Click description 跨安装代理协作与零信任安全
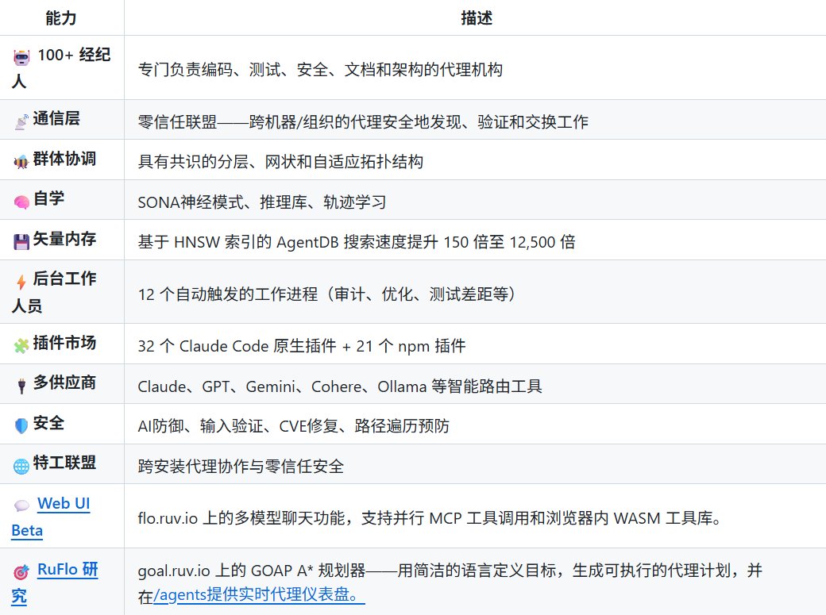This screenshot has height=615, width=826. point(241,466)
